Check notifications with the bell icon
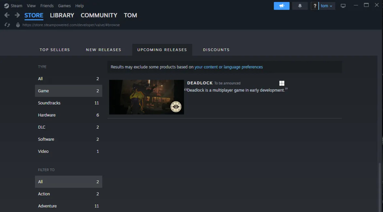The height and width of the screenshot is (212, 383). click(300, 6)
